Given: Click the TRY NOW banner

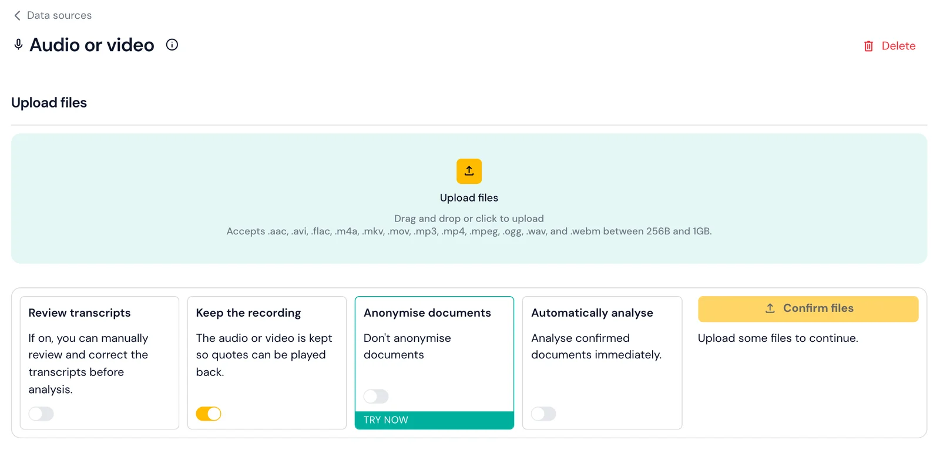Looking at the screenshot, I should coord(434,420).
